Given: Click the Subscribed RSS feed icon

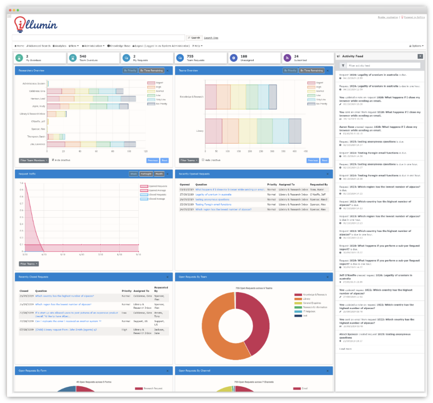Looking at the screenshot, I should (x=287, y=58).
